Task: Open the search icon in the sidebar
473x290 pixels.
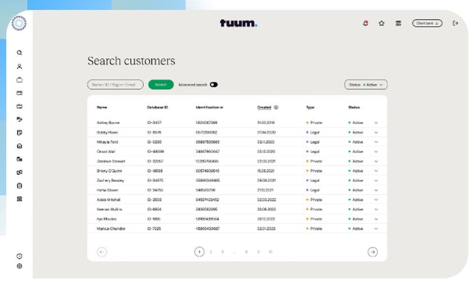Action: pyautogui.click(x=19, y=53)
